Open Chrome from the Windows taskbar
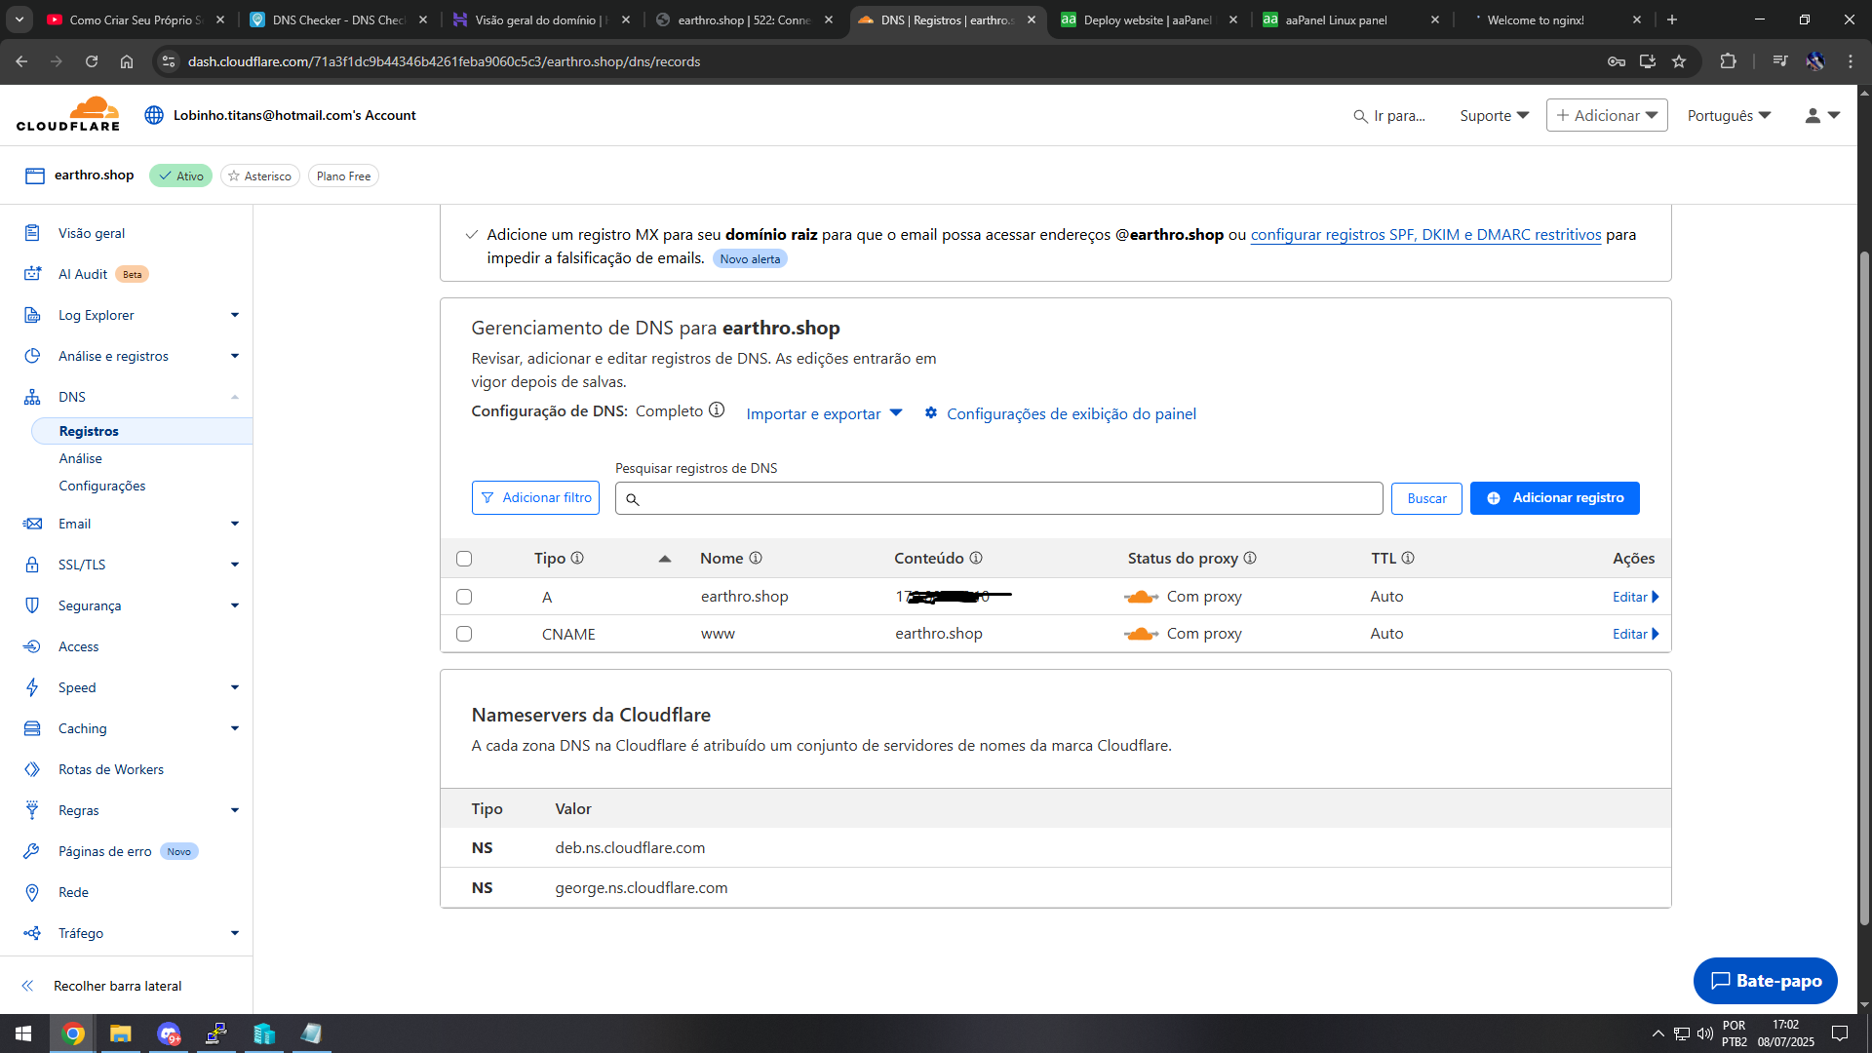 click(x=73, y=1033)
